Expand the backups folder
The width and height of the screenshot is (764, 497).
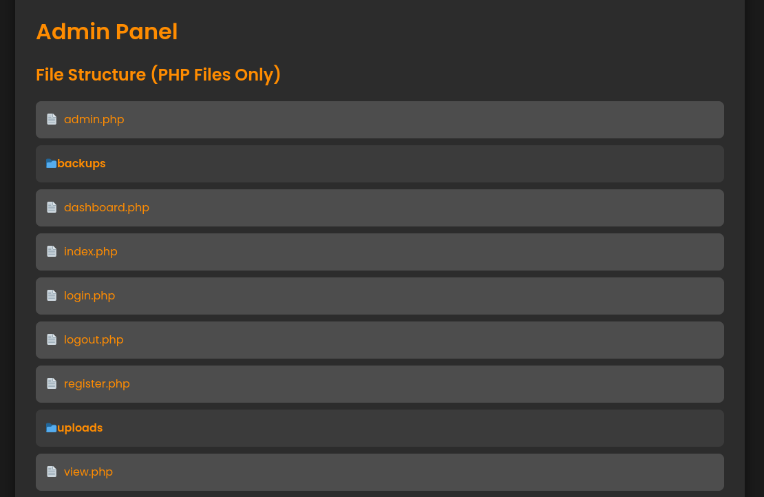click(x=81, y=163)
